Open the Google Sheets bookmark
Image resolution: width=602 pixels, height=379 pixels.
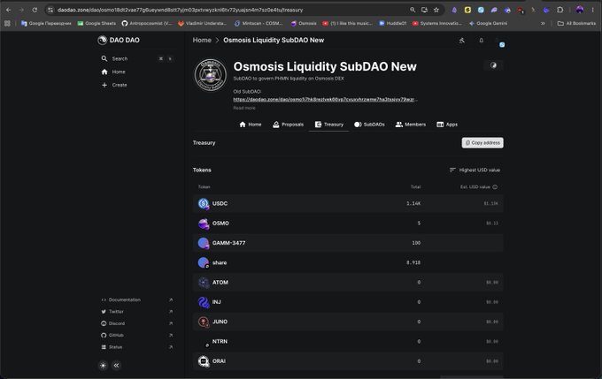(96, 23)
